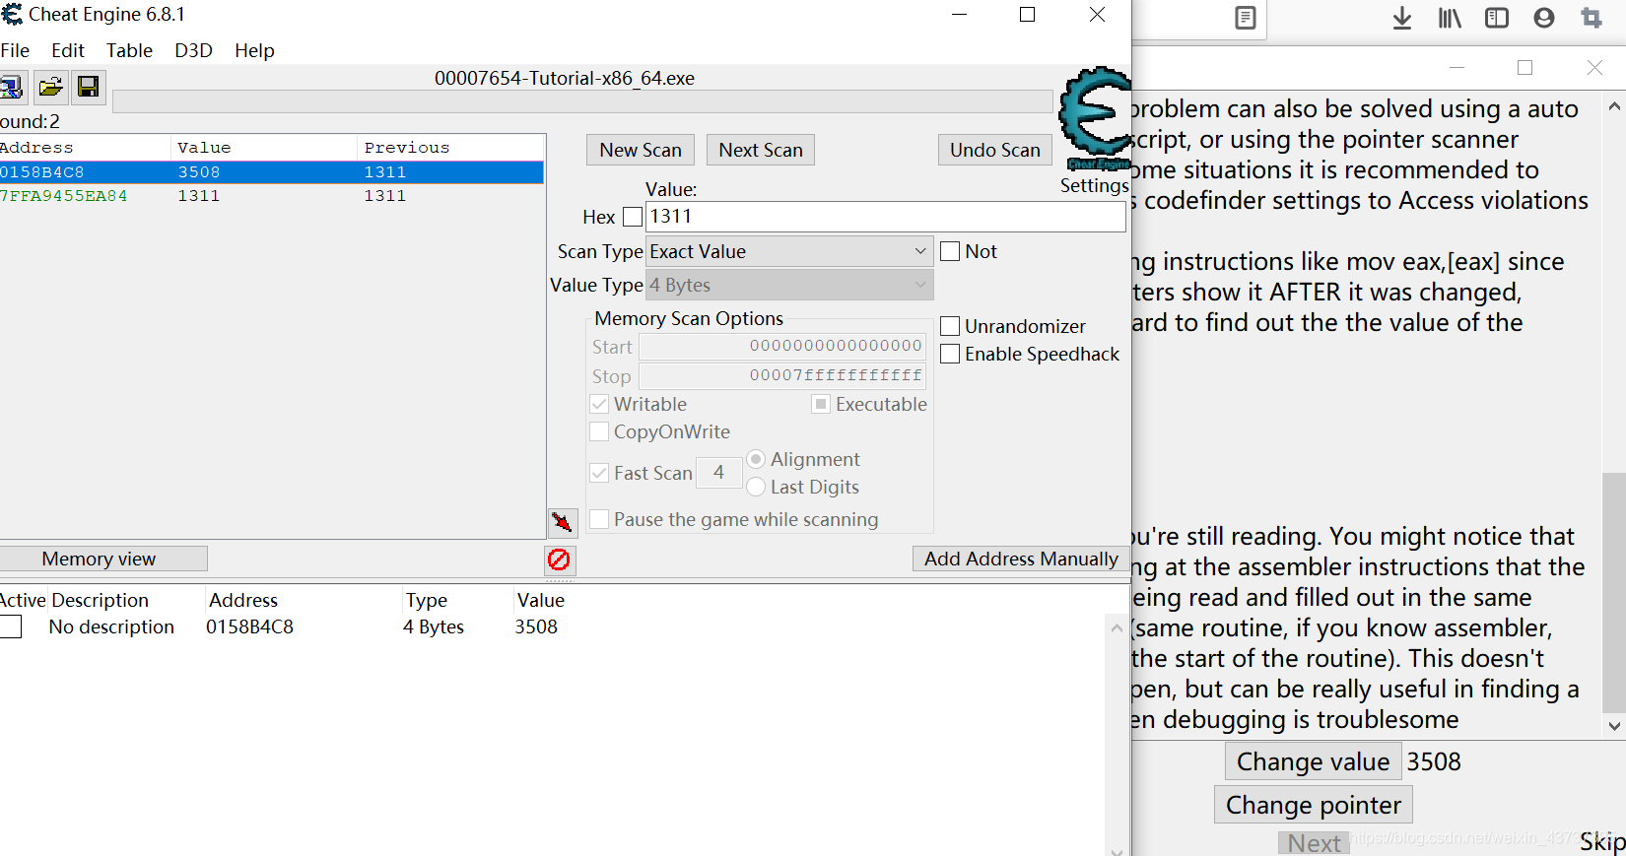Enable the Unrandomizer checkbox
1626x856 pixels.
(950, 326)
